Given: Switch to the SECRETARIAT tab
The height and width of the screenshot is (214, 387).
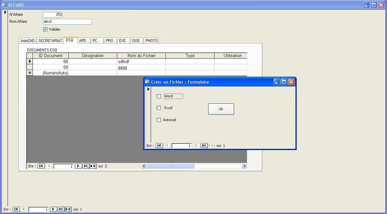Looking at the screenshot, I should pyautogui.click(x=50, y=41).
